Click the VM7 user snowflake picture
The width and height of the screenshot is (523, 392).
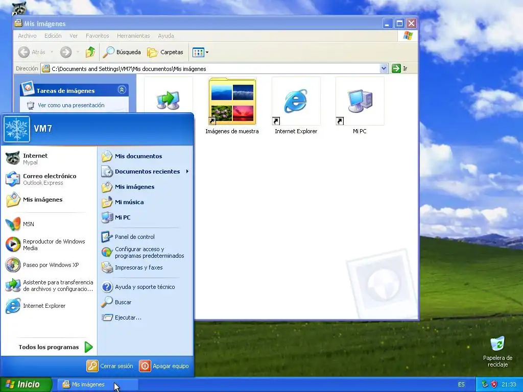(x=17, y=129)
